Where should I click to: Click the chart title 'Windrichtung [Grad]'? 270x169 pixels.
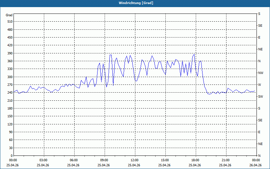coord(136,3)
